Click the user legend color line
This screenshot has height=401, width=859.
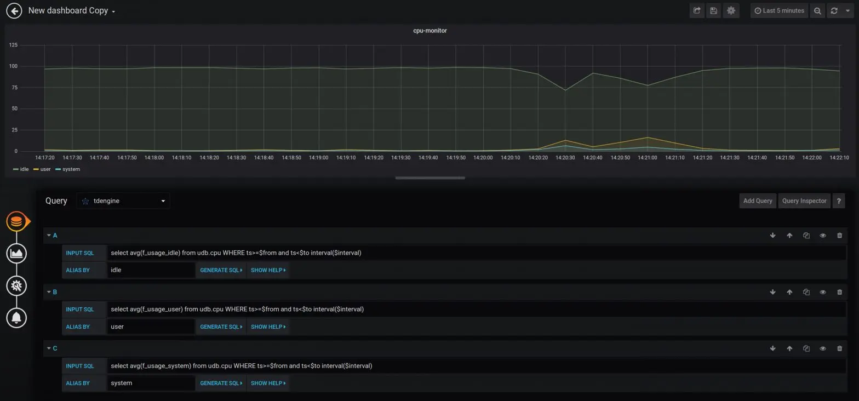[36, 169]
